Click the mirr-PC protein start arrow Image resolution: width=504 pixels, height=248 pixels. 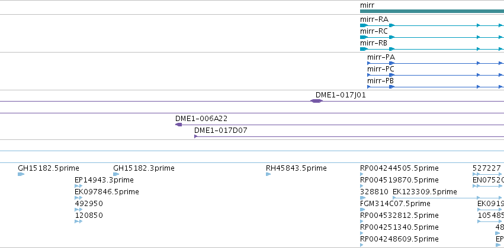coord(369,75)
